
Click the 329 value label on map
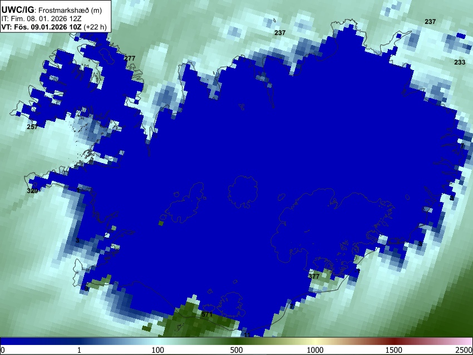pyautogui.click(x=32, y=191)
